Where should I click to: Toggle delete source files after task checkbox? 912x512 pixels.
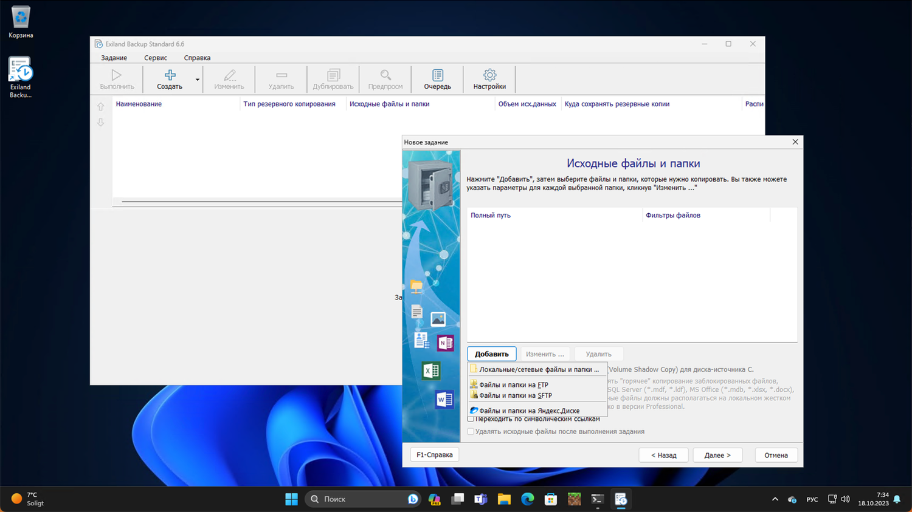pos(471,432)
